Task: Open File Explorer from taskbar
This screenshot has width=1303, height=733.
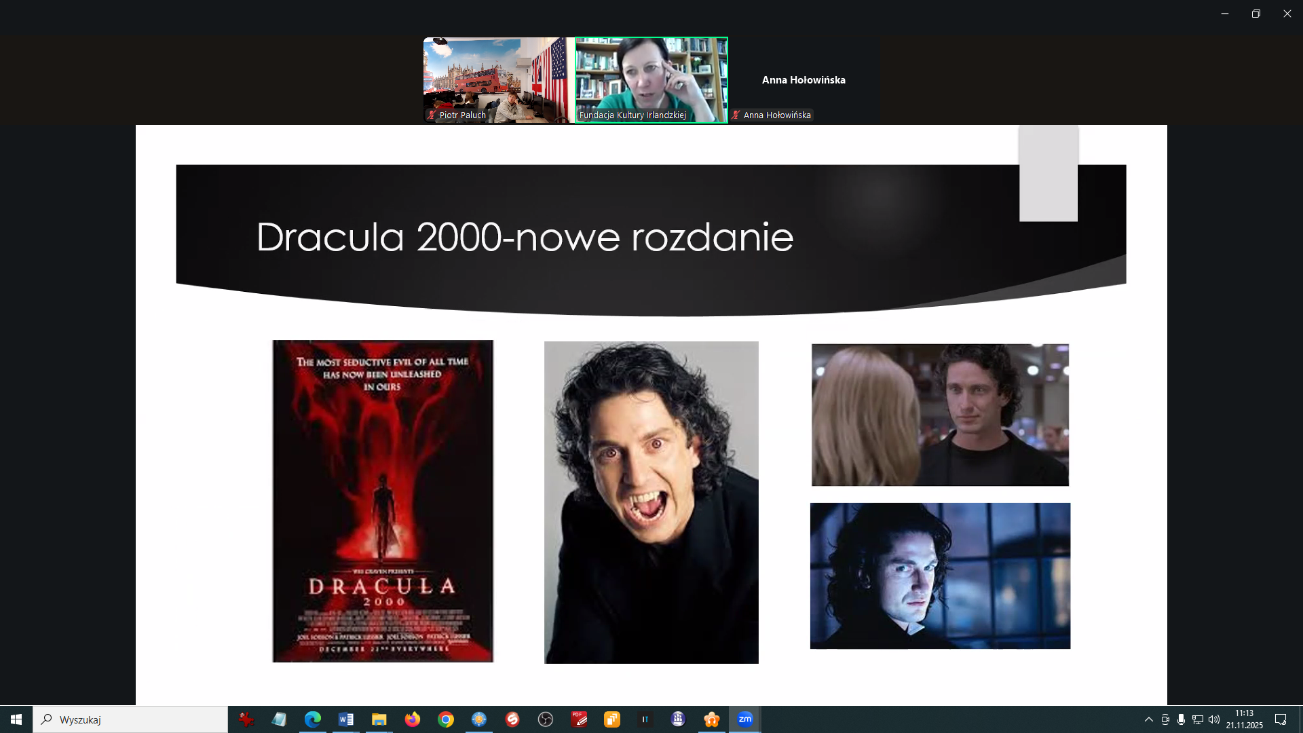Action: click(379, 719)
